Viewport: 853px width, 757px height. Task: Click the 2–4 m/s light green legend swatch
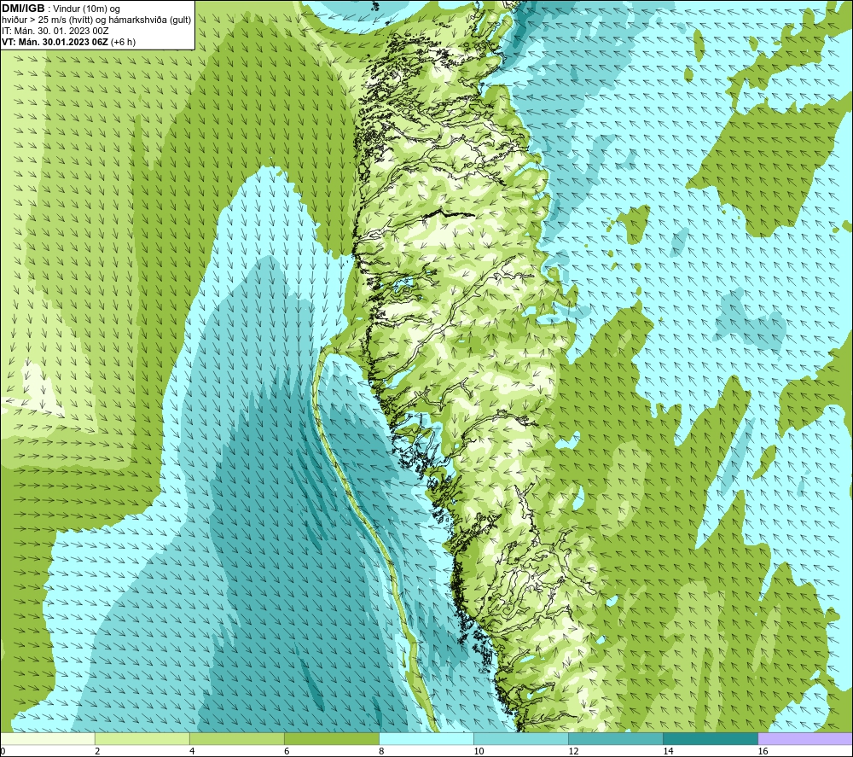pyautogui.click(x=142, y=738)
